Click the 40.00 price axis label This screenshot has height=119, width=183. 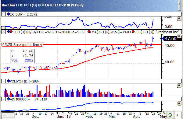[170, 62]
